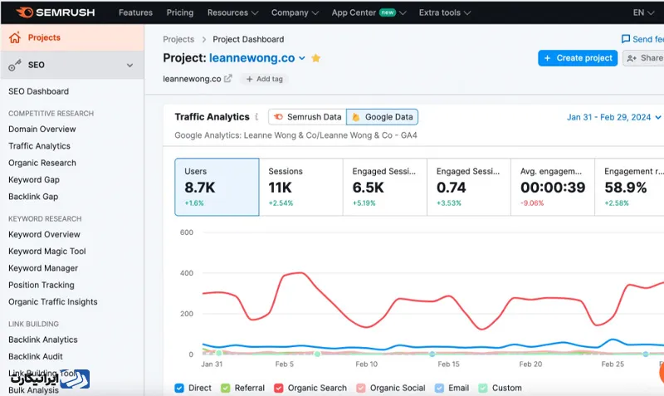The image size is (664, 396).
Task: Click the Add tag button
Action: coord(264,79)
